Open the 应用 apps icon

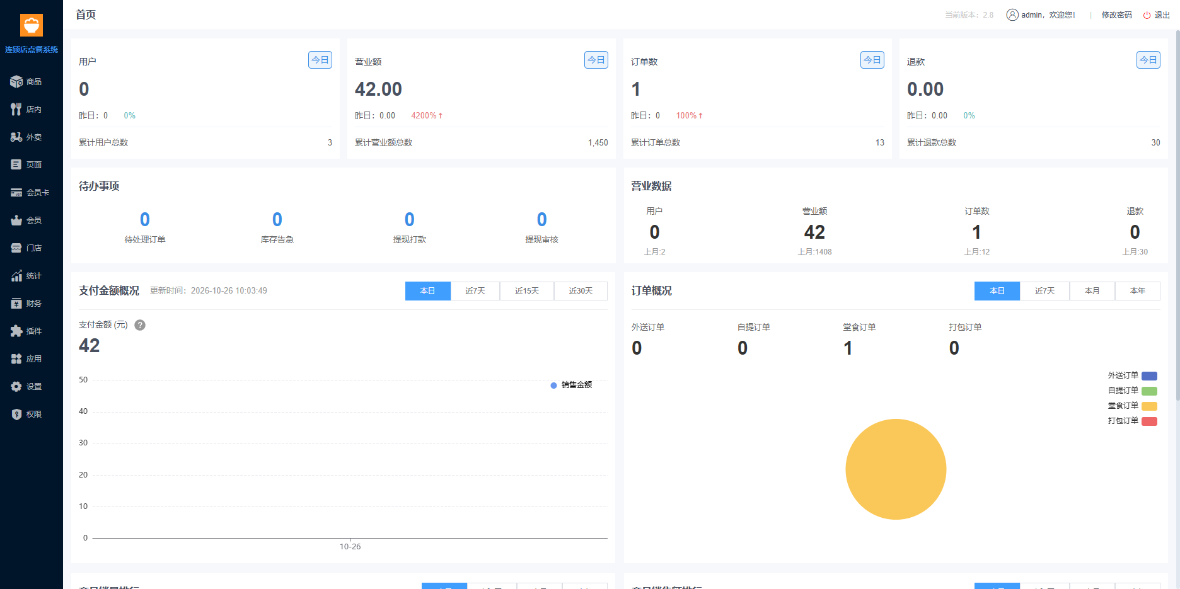click(16, 359)
